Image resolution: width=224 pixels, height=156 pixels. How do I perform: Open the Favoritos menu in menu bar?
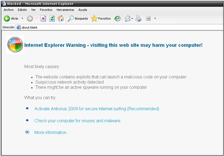click(46, 10)
